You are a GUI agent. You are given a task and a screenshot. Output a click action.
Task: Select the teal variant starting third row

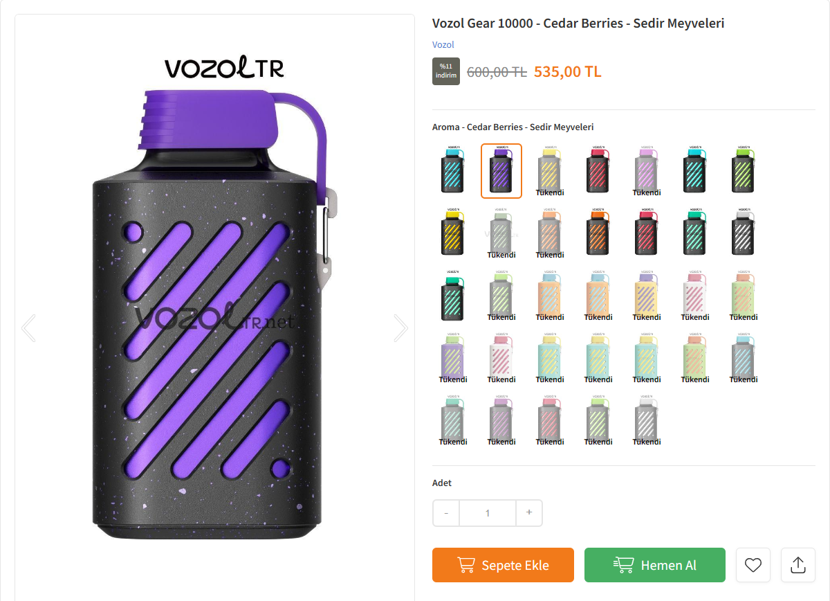453,296
